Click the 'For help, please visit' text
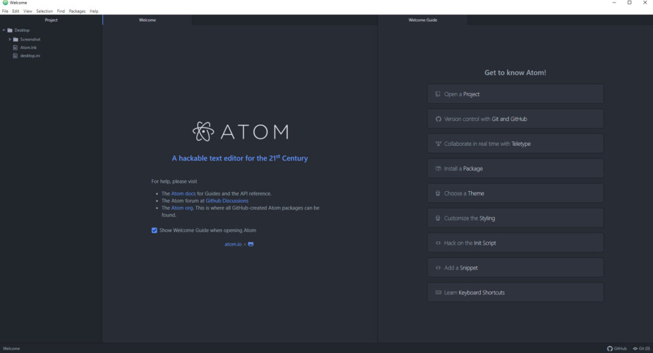Image resolution: width=653 pixels, height=353 pixels. coord(174,182)
